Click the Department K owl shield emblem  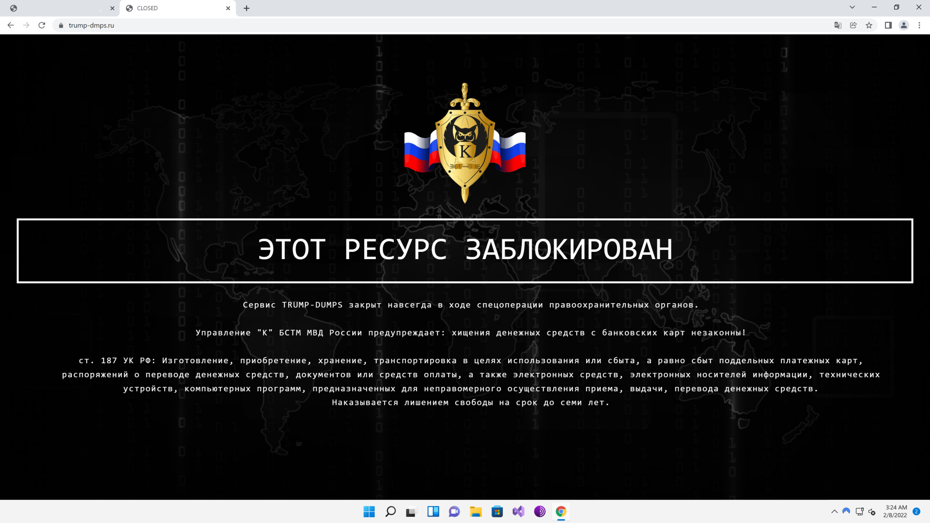point(465,143)
